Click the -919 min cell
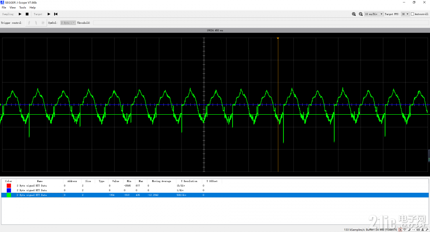 [127, 195]
